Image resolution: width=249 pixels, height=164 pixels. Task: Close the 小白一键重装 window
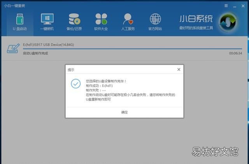click(243, 6)
